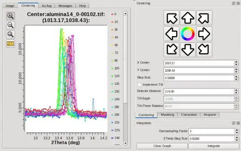Enable the Implement Tilt checkbox
The height and width of the screenshot is (151, 241).
pos(139,85)
